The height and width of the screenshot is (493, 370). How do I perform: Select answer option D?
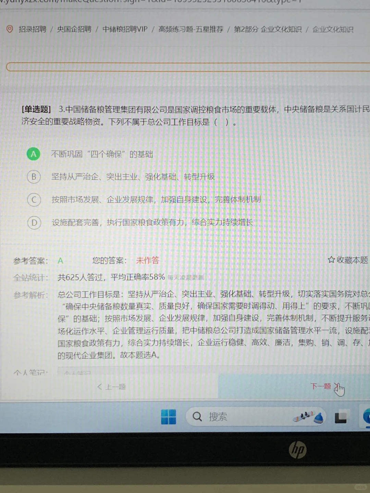click(x=34, y=223)
